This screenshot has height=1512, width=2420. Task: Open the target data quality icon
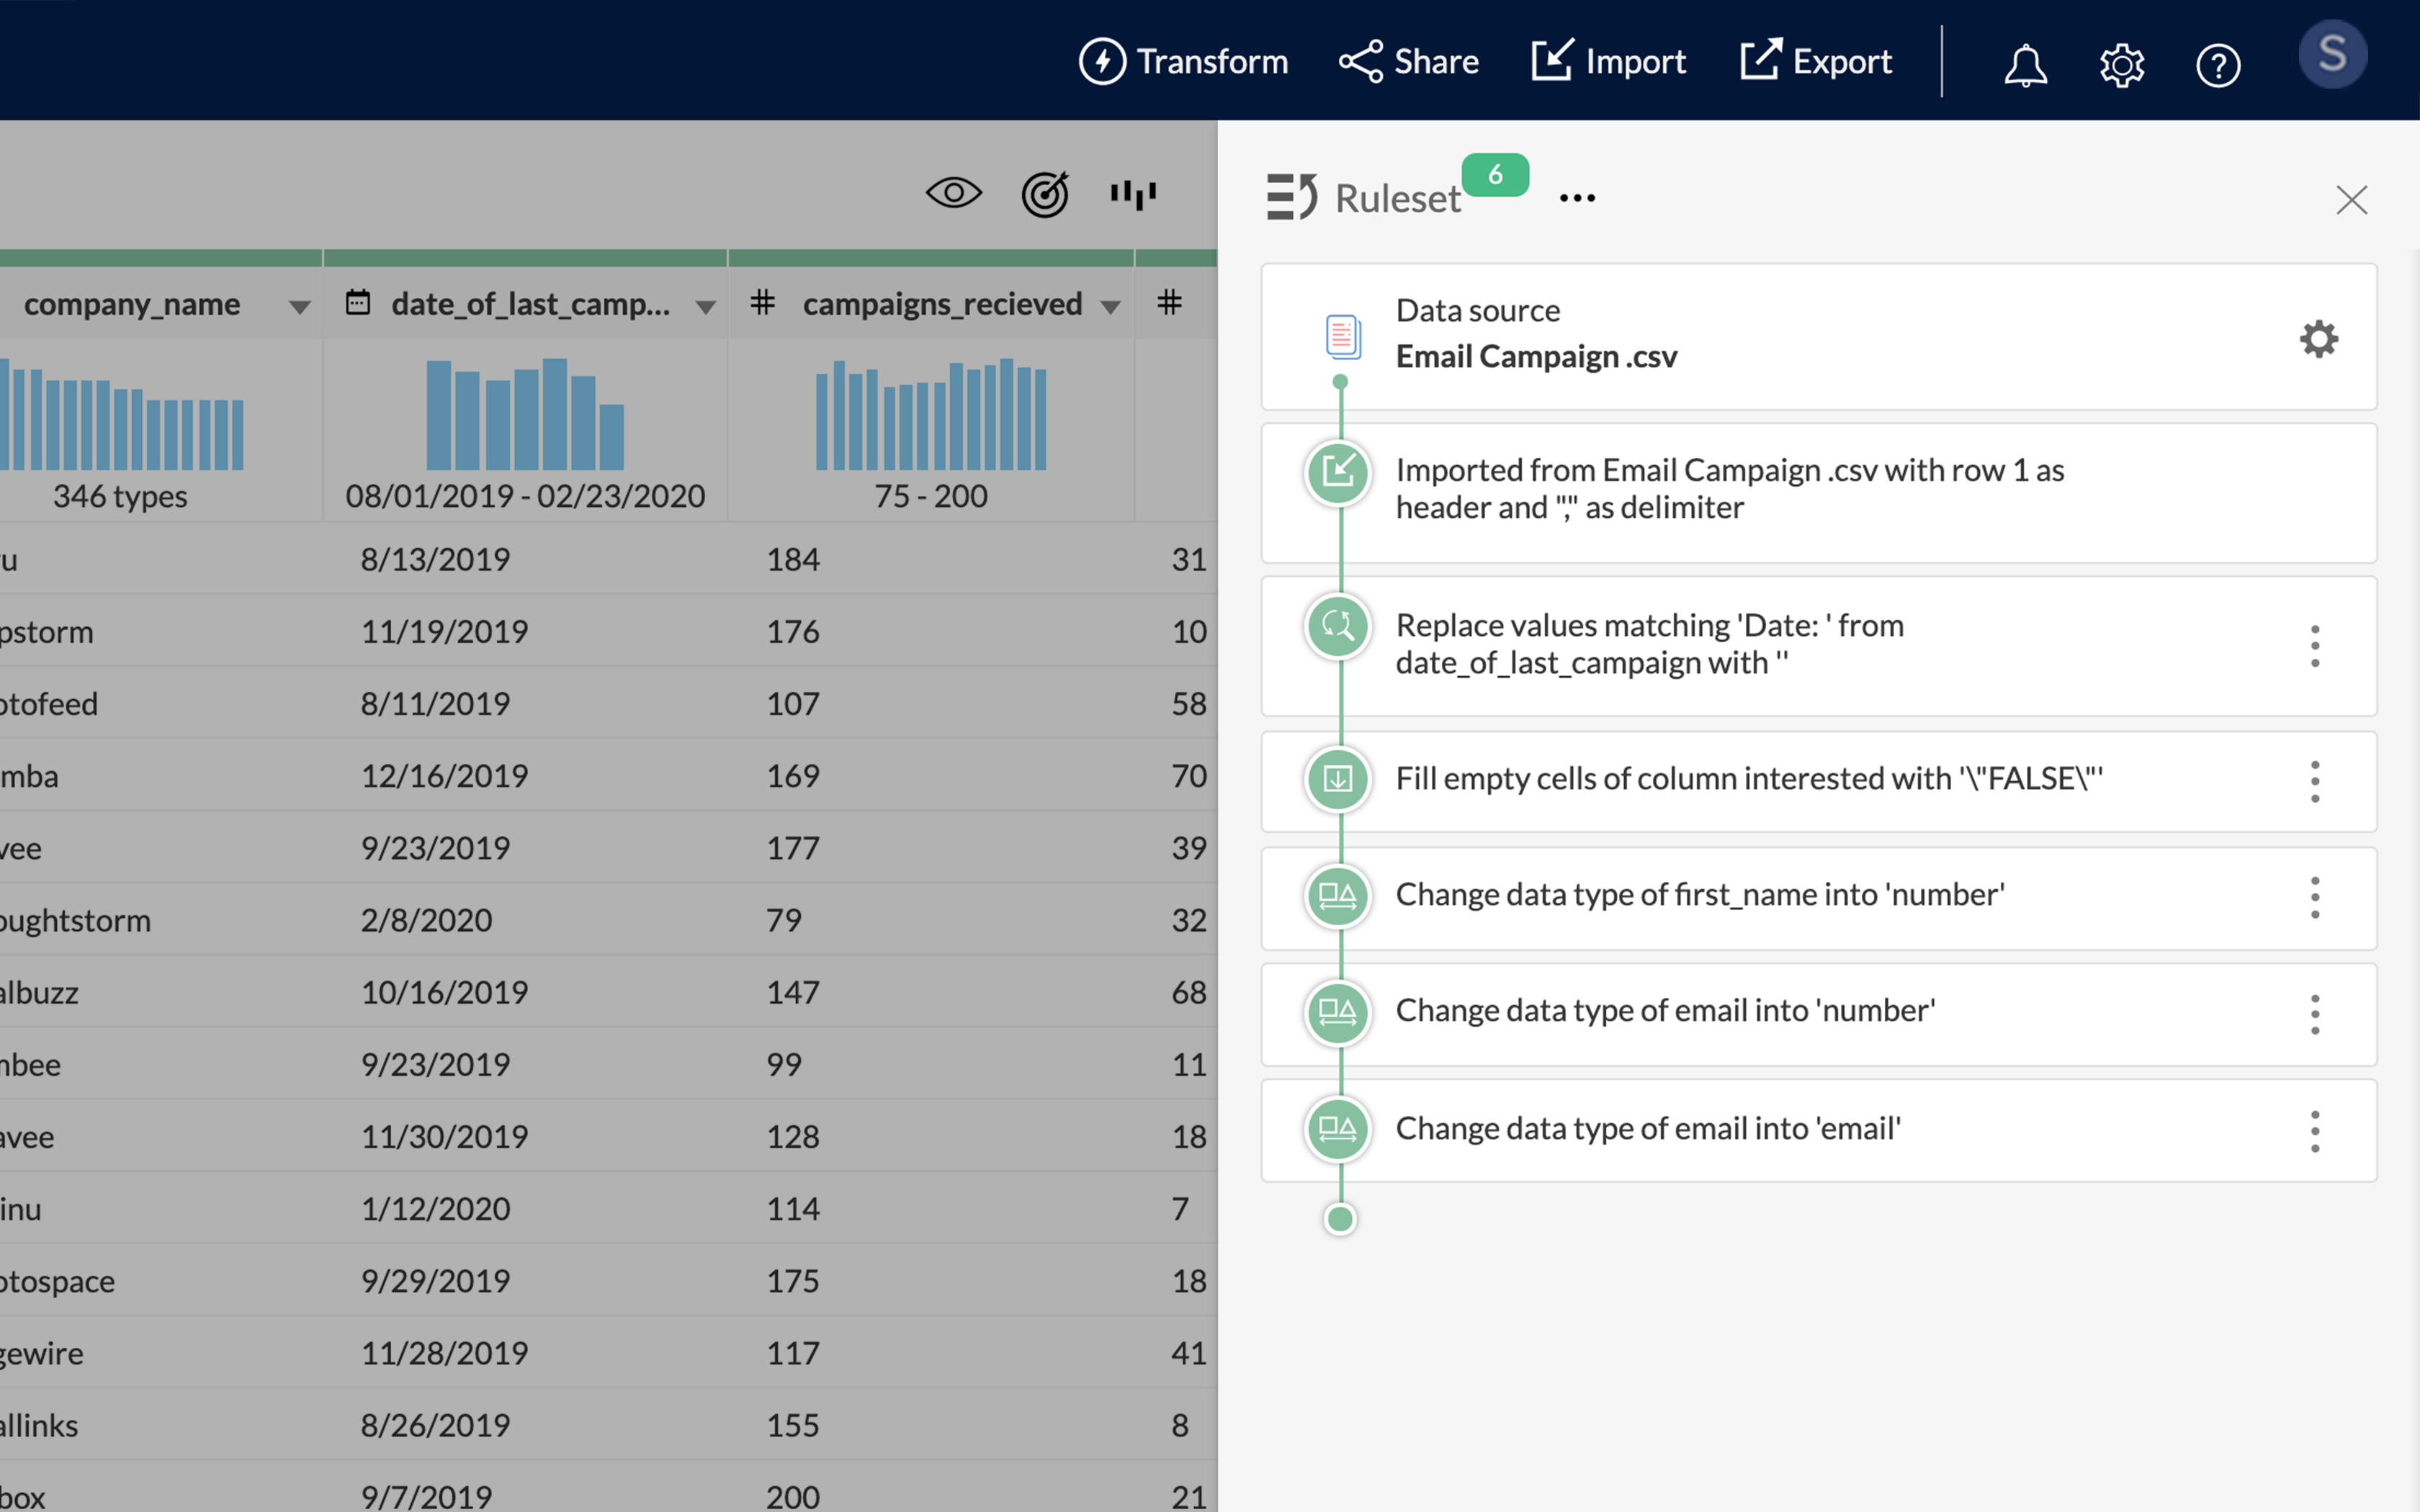[1044, 194]
